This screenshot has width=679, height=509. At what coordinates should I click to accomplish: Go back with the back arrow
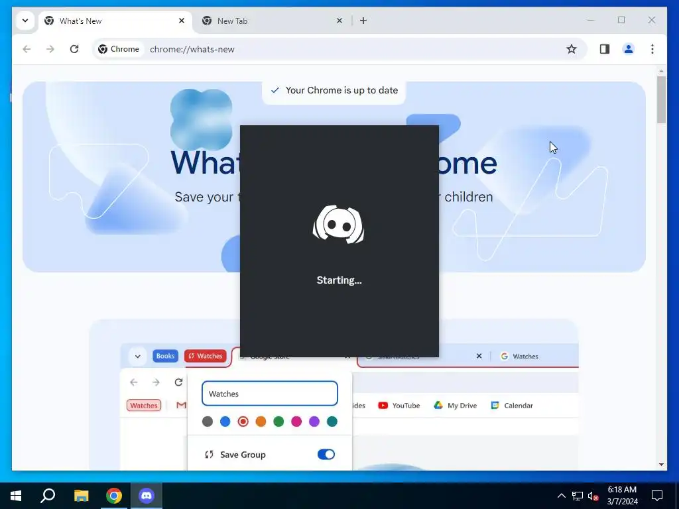coord(27,49)
